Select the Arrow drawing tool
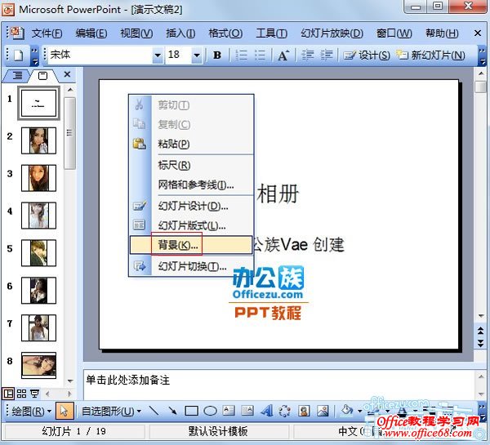 pos(172,411)
